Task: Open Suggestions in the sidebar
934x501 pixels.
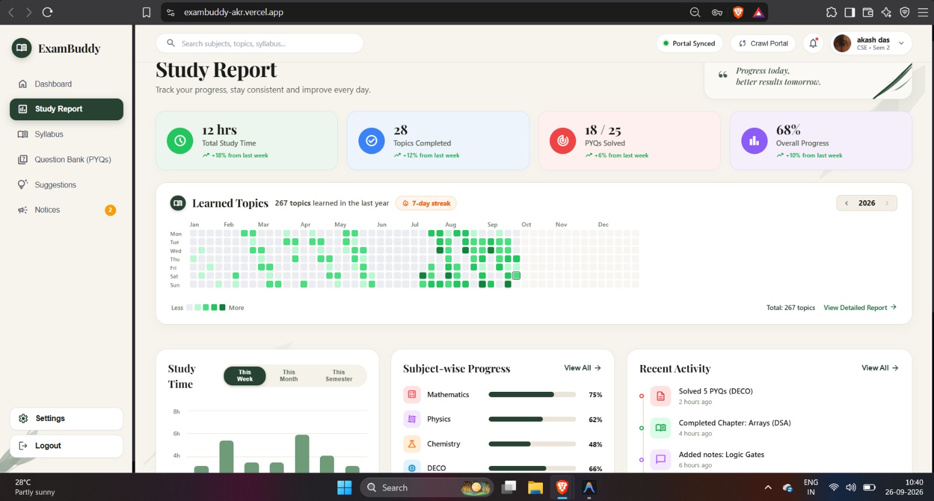Action: click(x=67, y=185)
